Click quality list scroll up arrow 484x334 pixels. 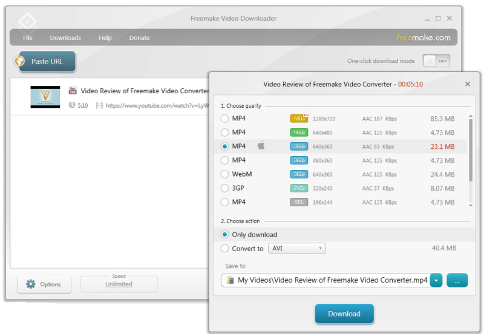pos(471,116)
